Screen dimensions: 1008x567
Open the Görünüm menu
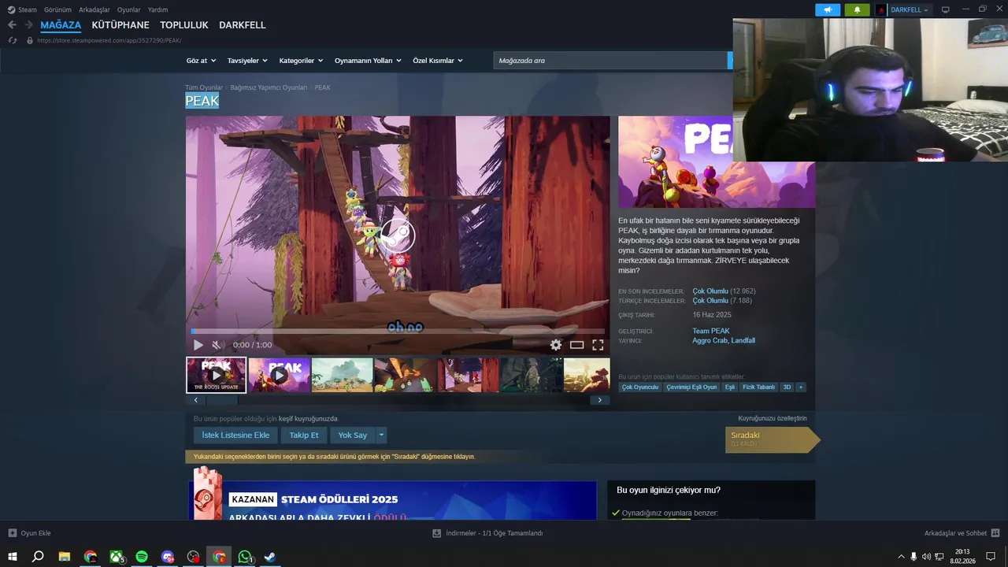coord(57,9)
